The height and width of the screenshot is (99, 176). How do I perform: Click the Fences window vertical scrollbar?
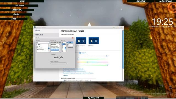[123, 50]
